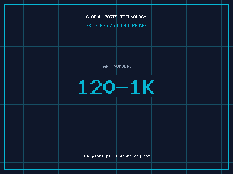Click the PART NUMBER: label
This screenshot has width=233, height=174.
coord(116,66)
